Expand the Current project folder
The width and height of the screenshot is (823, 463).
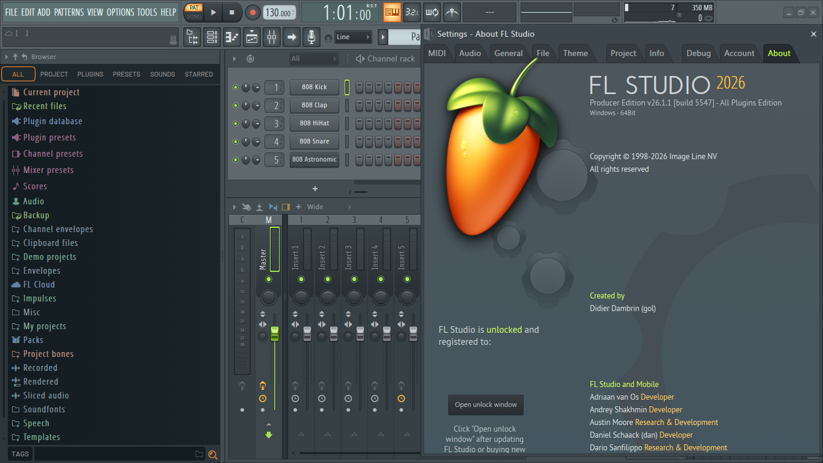[x=46, y=92]
